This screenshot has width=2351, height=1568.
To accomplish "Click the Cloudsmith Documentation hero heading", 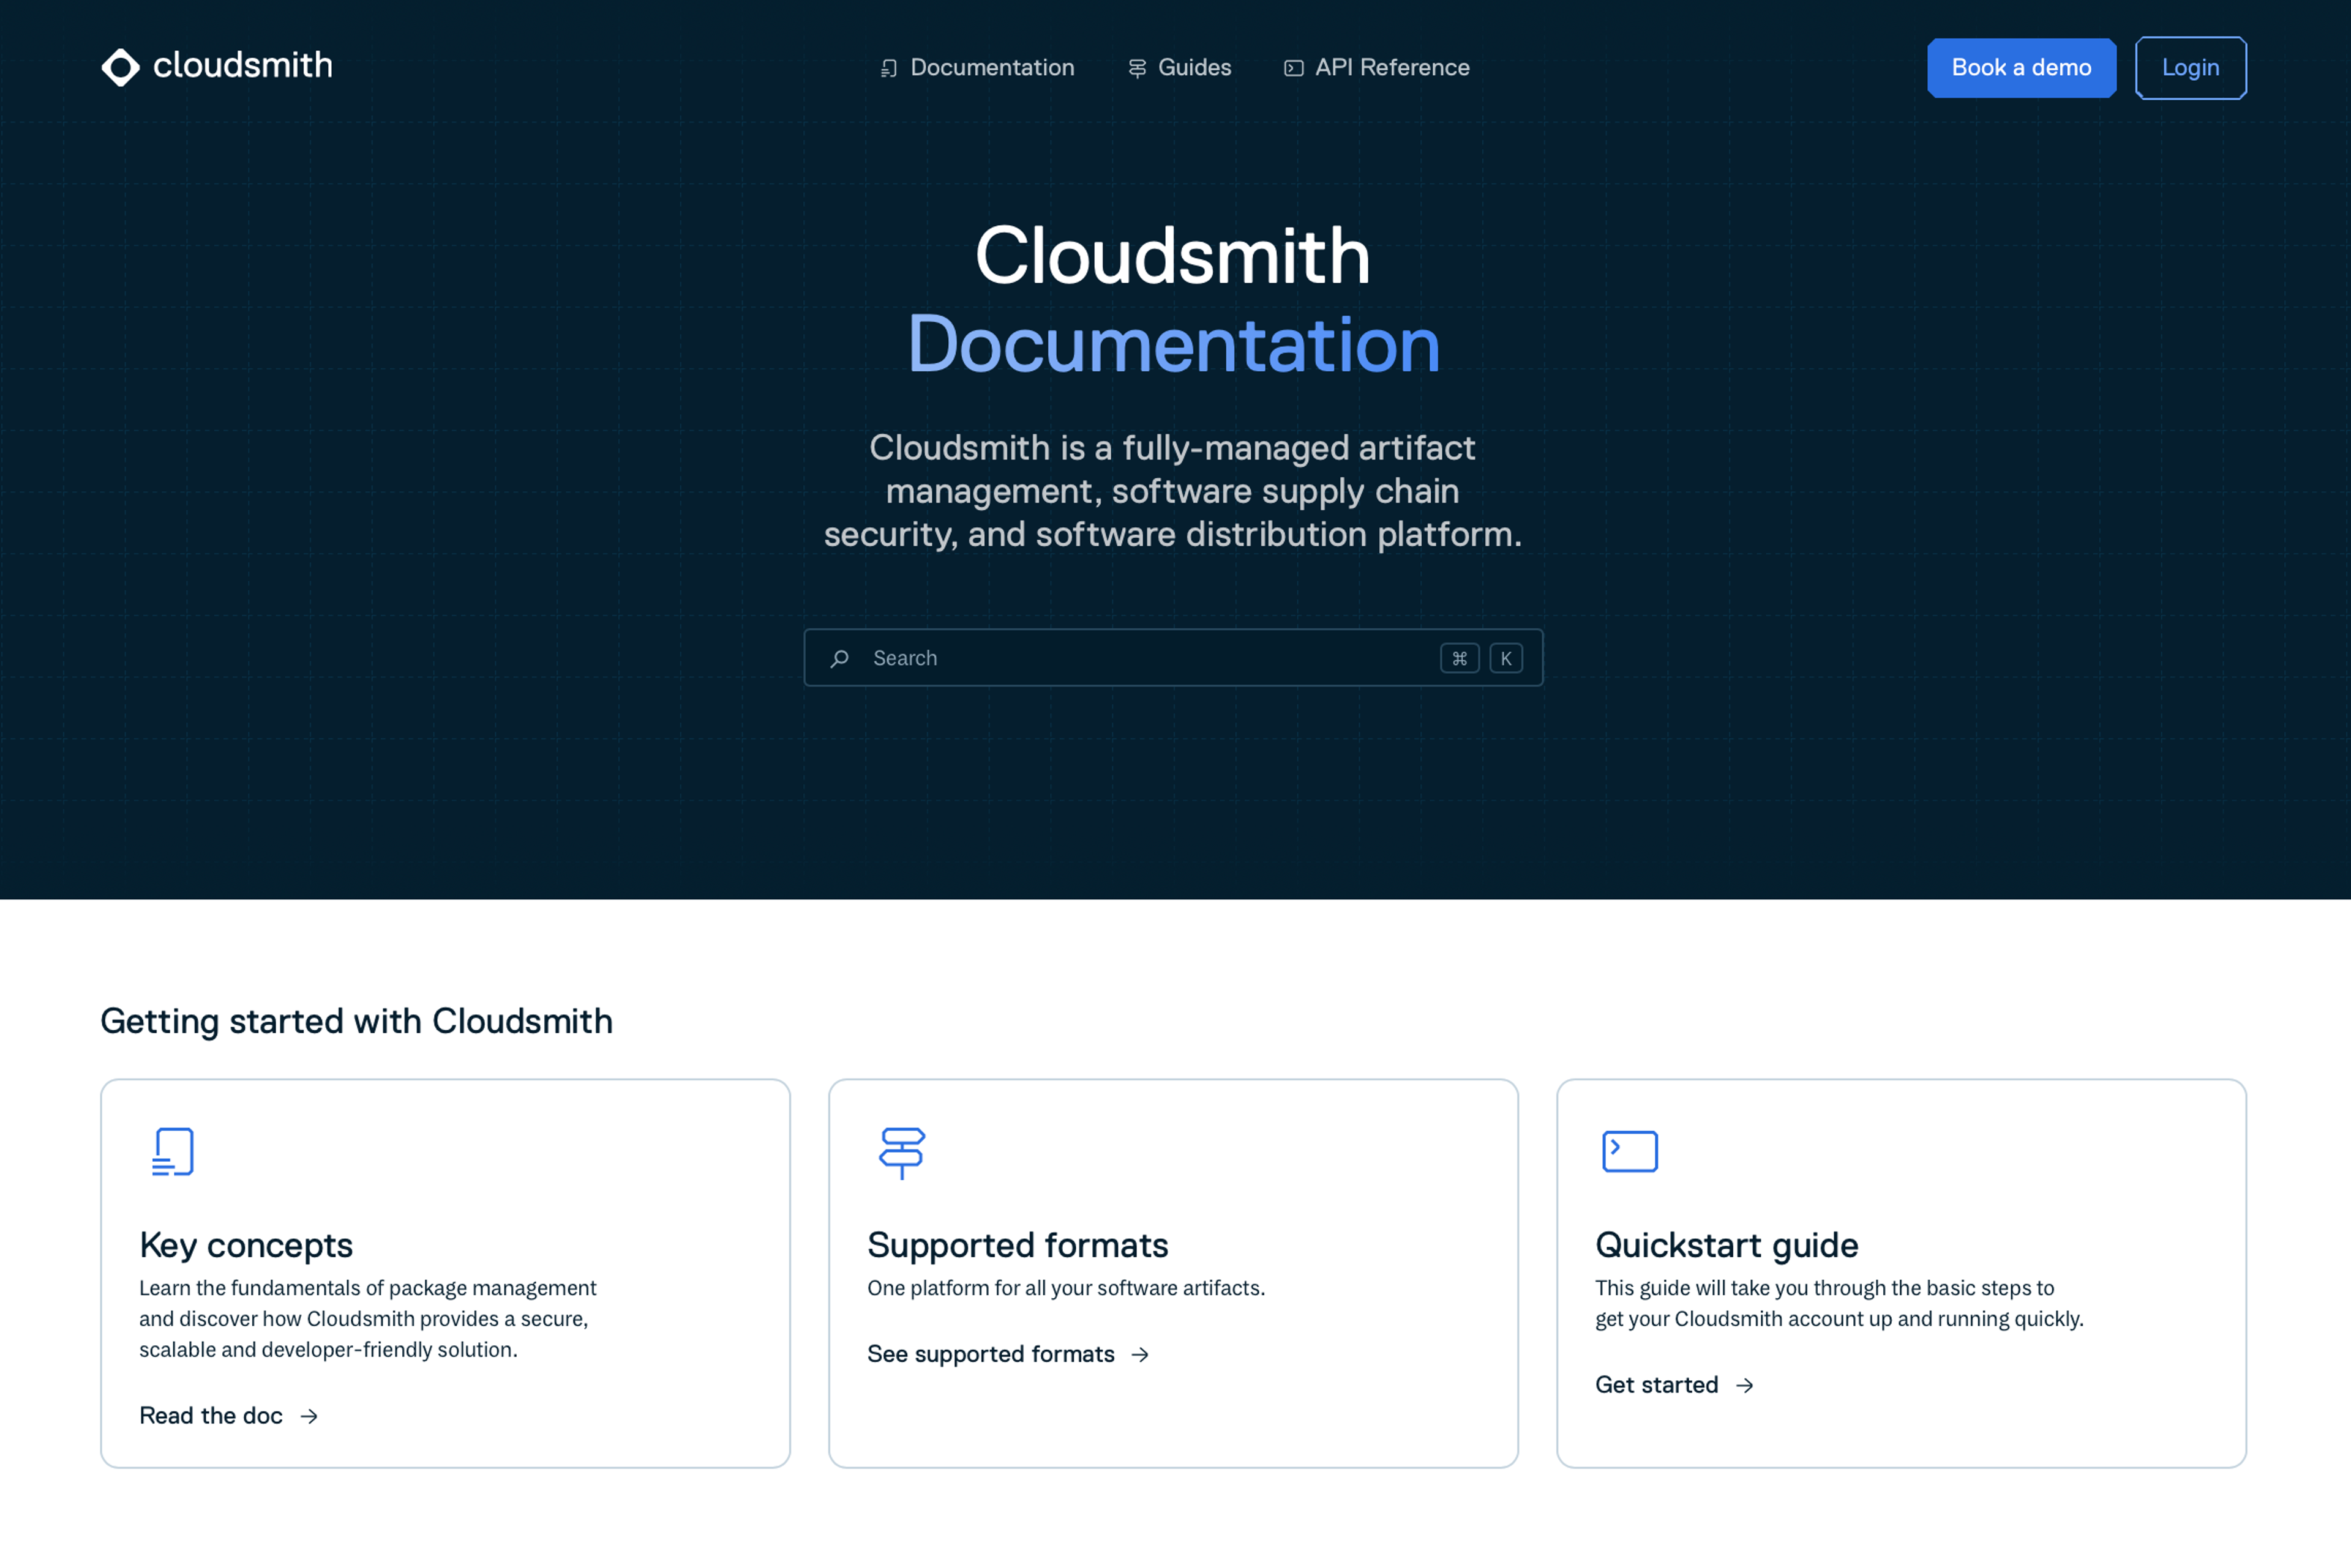I will pos(1173,299).
